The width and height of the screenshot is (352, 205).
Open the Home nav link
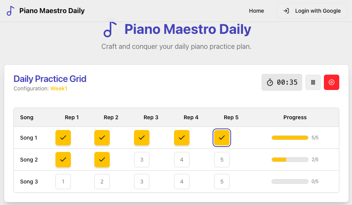pos(256,11)
